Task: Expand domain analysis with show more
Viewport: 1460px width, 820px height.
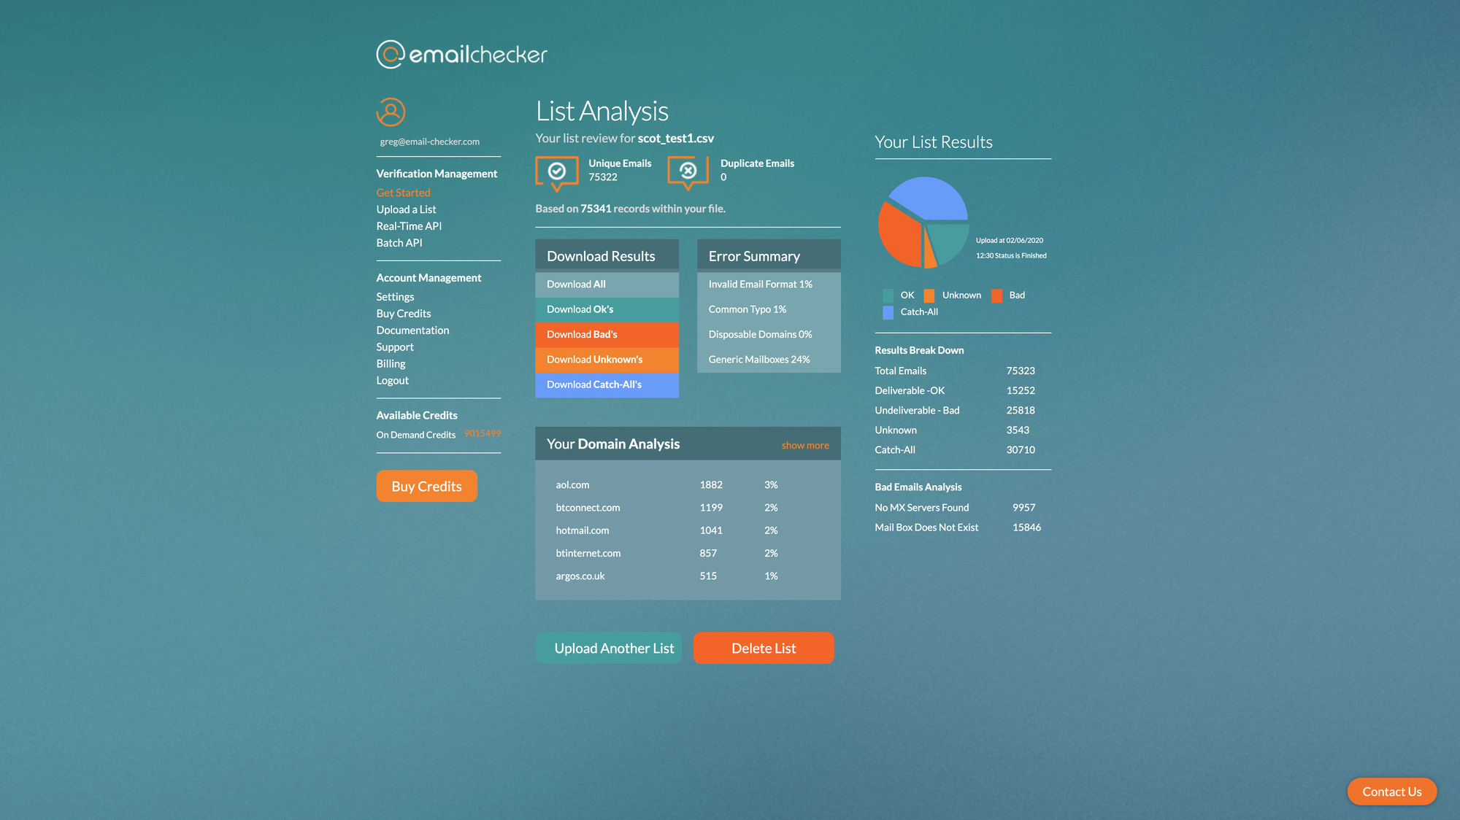Action: (804, 445)
